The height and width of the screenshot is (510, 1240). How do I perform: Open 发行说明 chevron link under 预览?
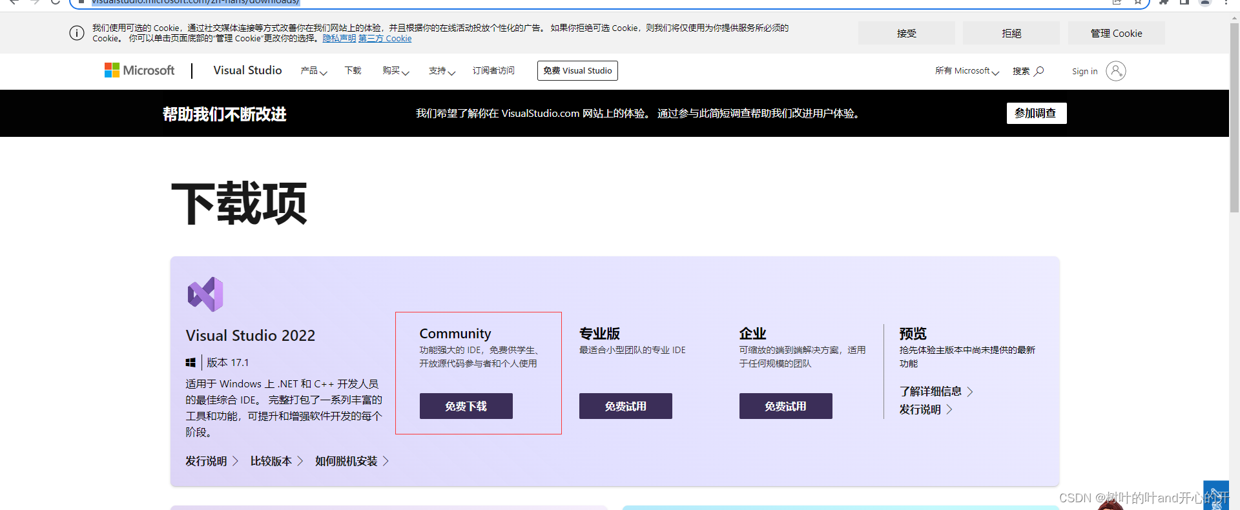tap(925, 409)
